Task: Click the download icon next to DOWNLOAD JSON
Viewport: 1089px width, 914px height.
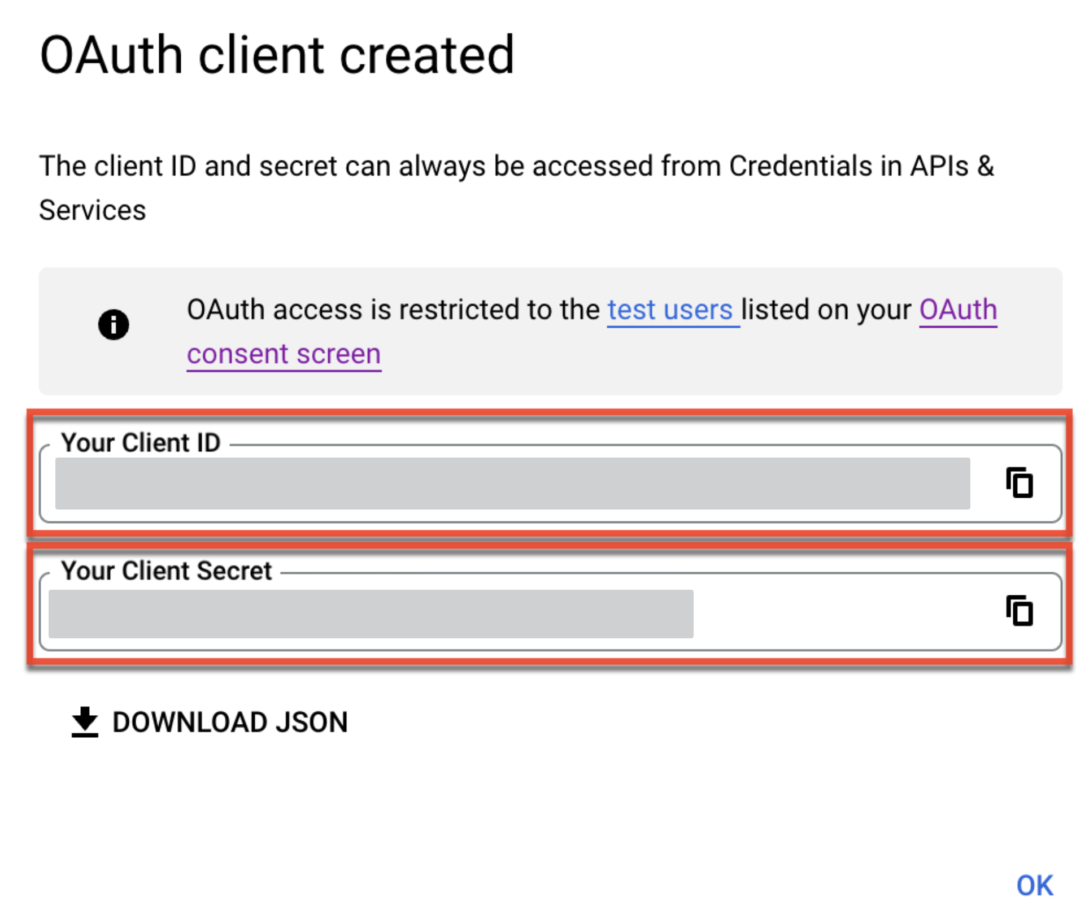Action: coord(84,721)
